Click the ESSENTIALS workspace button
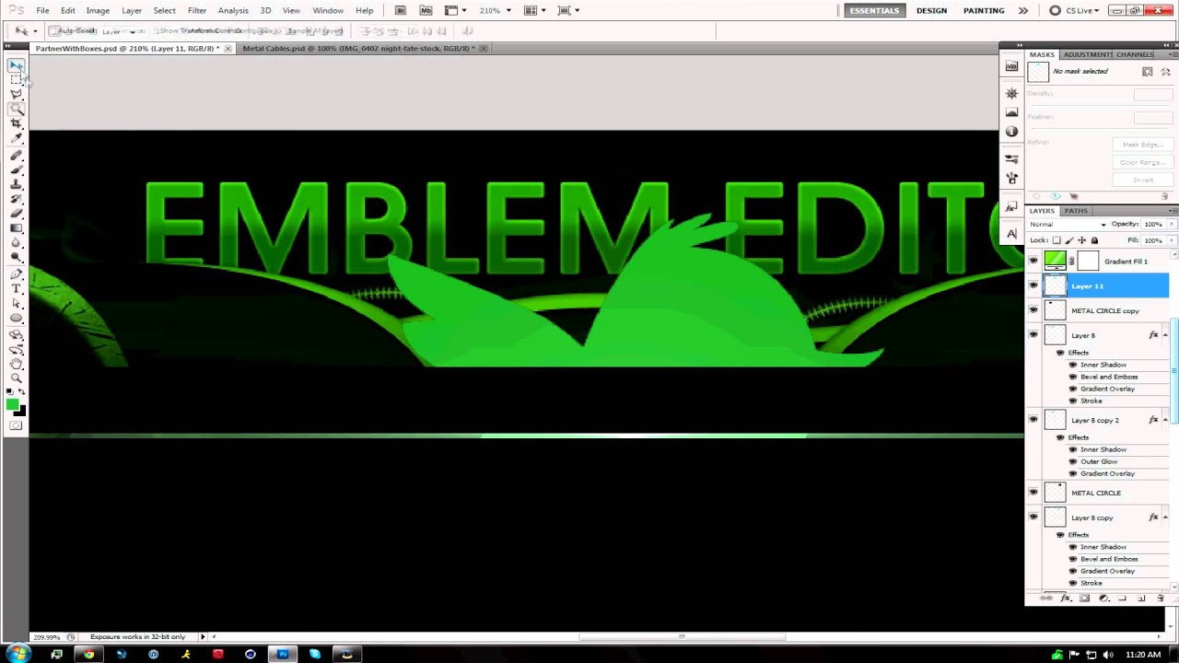This screenshot has height=663, width=1179. [x=874, y=10]
